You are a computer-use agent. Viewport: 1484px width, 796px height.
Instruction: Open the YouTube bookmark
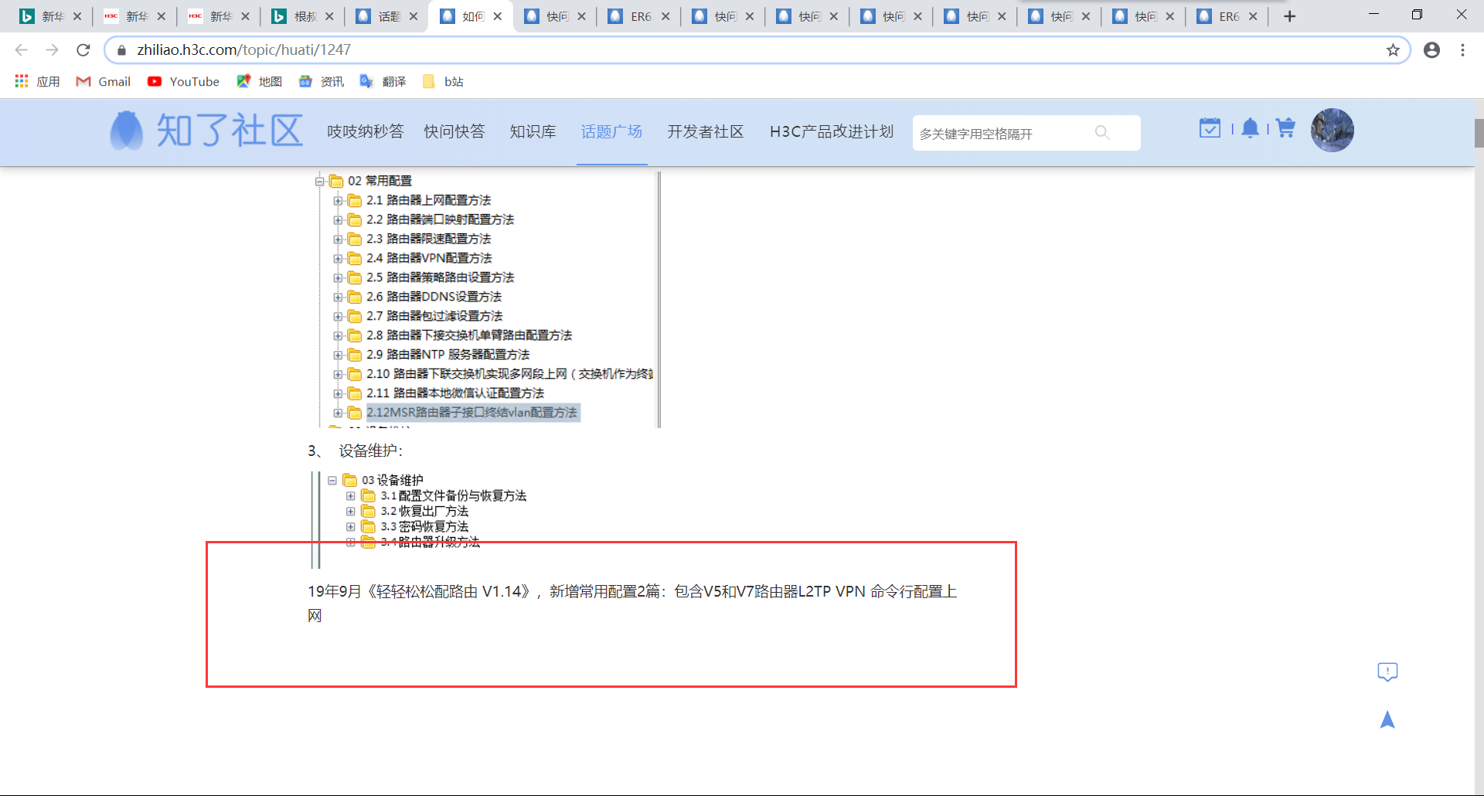tap(183, 81)
